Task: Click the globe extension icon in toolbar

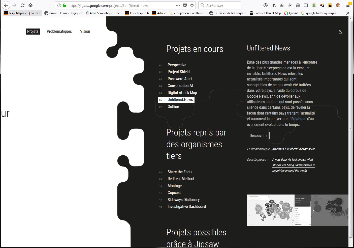Action: click(x=314, y=5)
